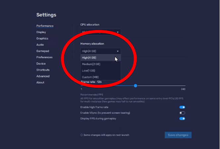The height and width of the screenshot is (149, 220).
Task: Go to the Audio settings tab
Action: click(x=40, y=45)
